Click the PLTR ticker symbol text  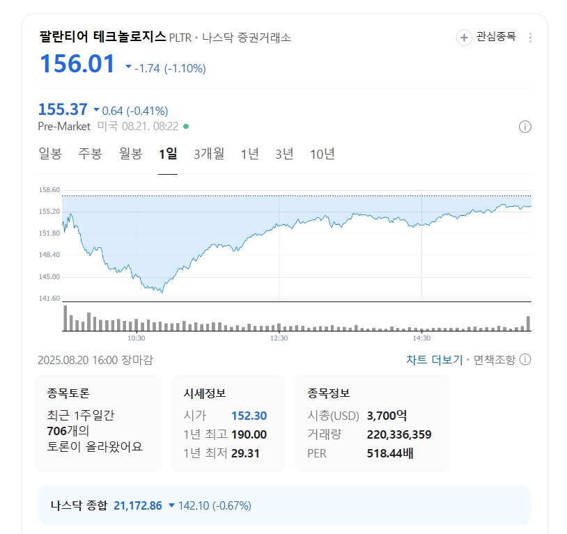coord(180,38)
